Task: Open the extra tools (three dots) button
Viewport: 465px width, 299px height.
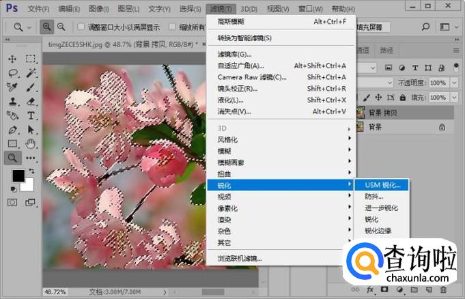Action: click(x=31, y=158)
